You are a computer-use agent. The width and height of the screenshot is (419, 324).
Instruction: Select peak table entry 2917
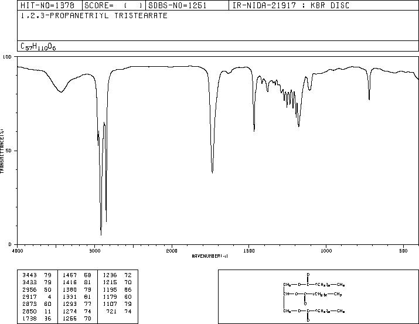(x=29, y=296)
